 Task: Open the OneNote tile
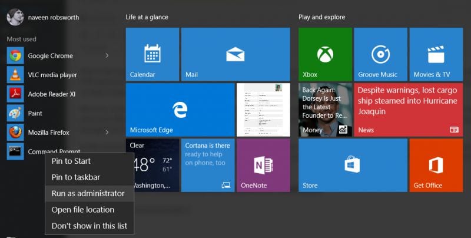263,165
